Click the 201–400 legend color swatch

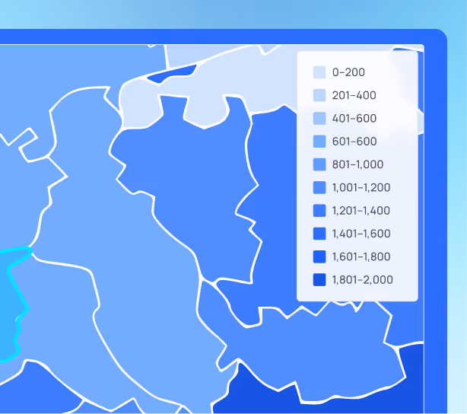click(x=319, y=95)
